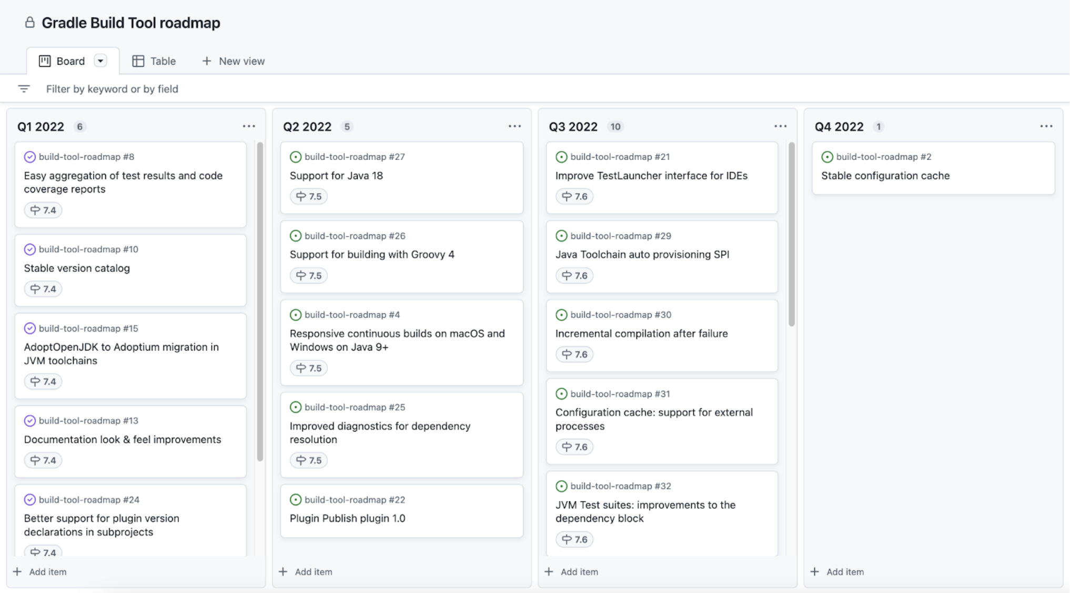Open Q3 2022 column three-dot menu
The width and height of the screenshot is (1070, 593).
click(x=780, y=126)
